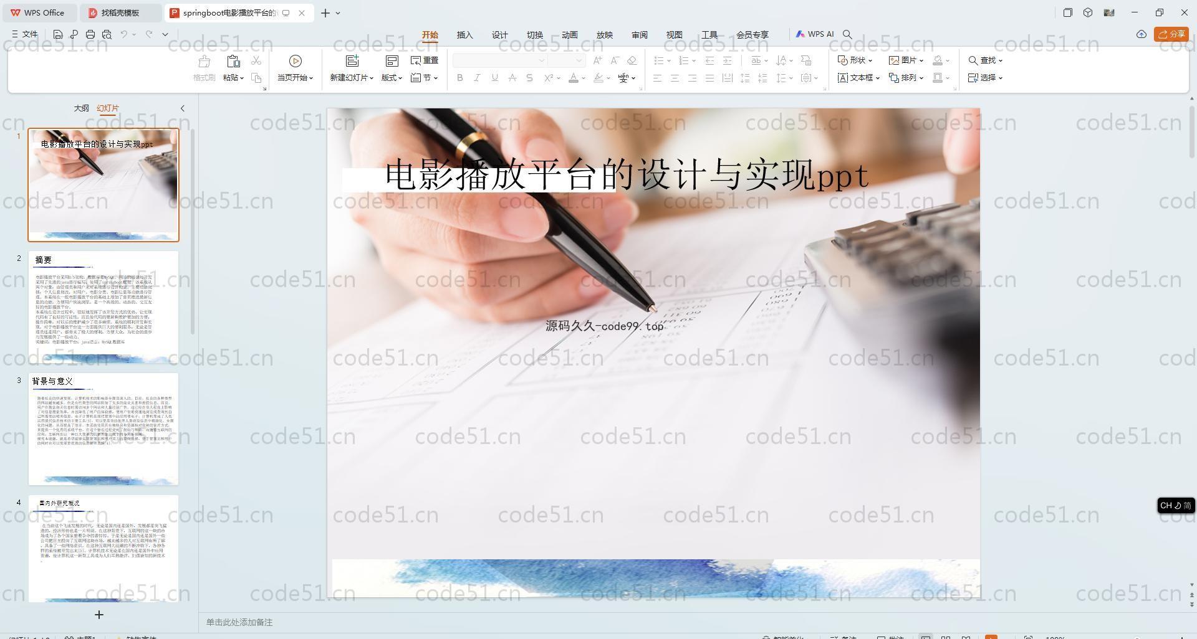1197x639 pixels.
Task: Click Decrease Indent icon
Action: pos(709,60)
